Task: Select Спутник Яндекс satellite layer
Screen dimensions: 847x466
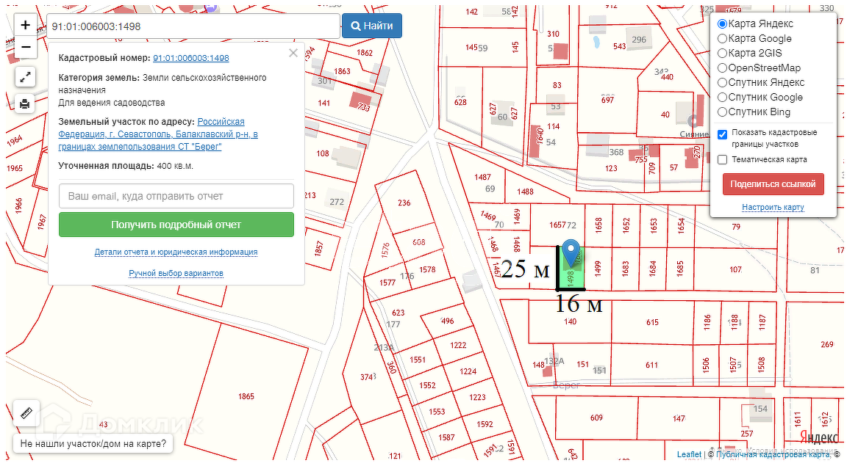Action: tap(722, 82)
